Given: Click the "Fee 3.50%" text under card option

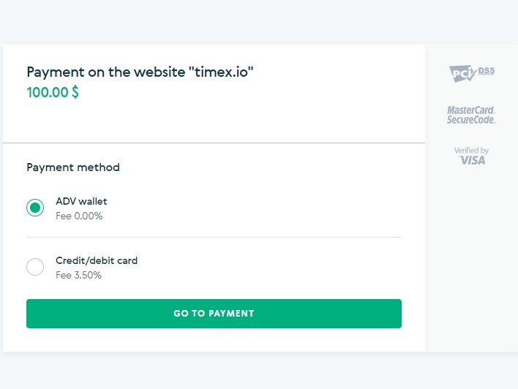Looking at the screenshot, I should tap(78, 275).
